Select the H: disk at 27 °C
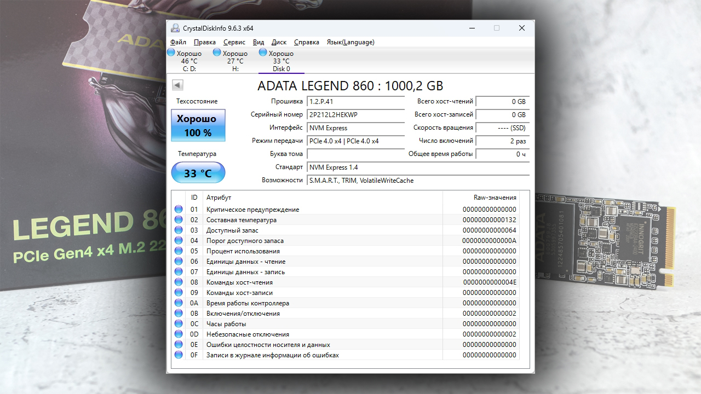Screen dimensions: 701x394 pos(235,61)
